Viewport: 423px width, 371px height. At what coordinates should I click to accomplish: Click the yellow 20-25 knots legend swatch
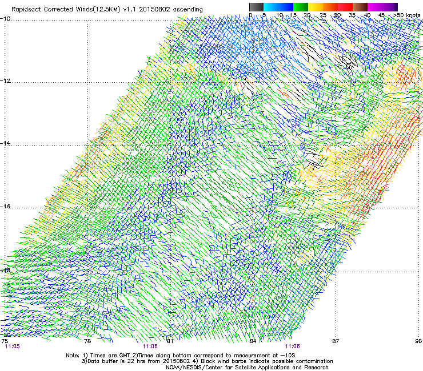316,7
